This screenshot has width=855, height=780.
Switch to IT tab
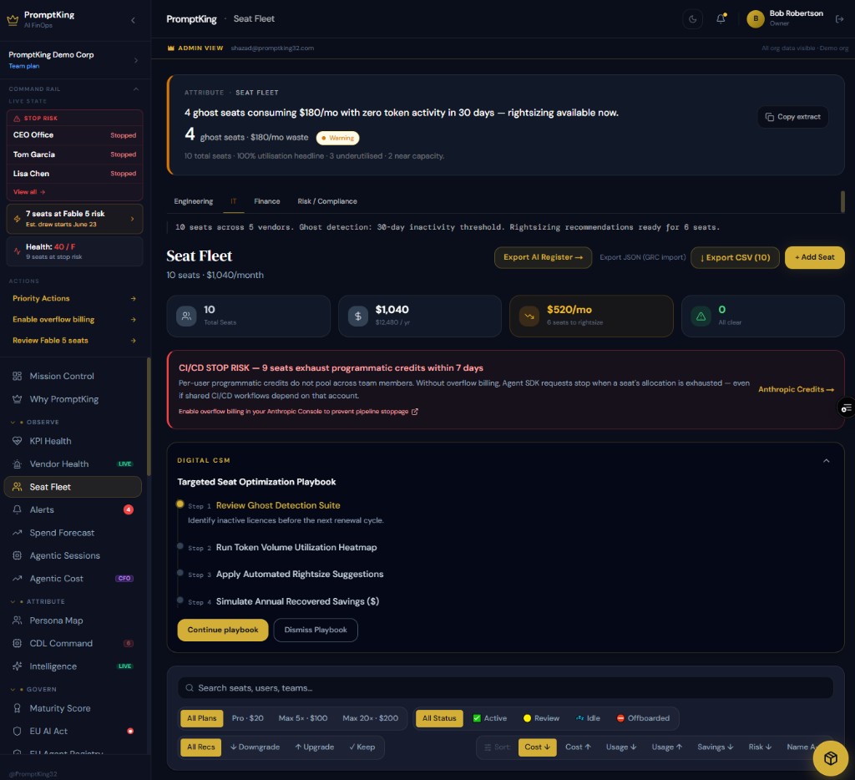tap(234, 200)
